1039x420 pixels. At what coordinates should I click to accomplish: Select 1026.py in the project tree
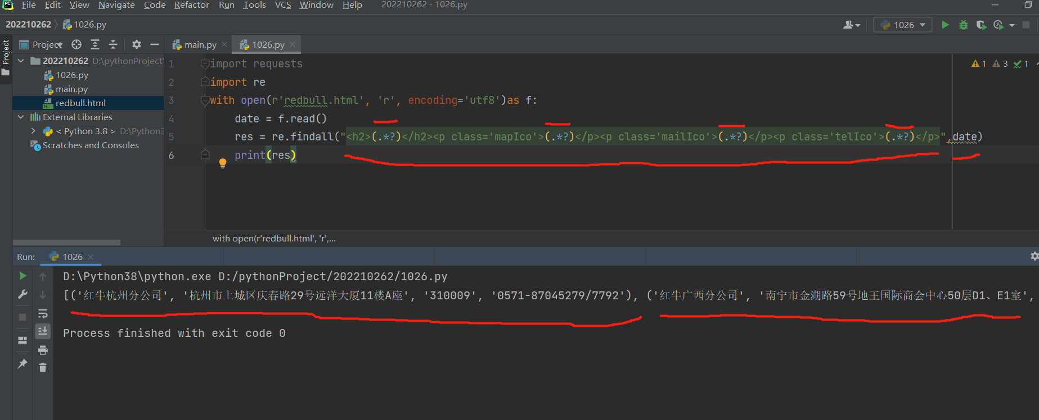click(72, 75)
